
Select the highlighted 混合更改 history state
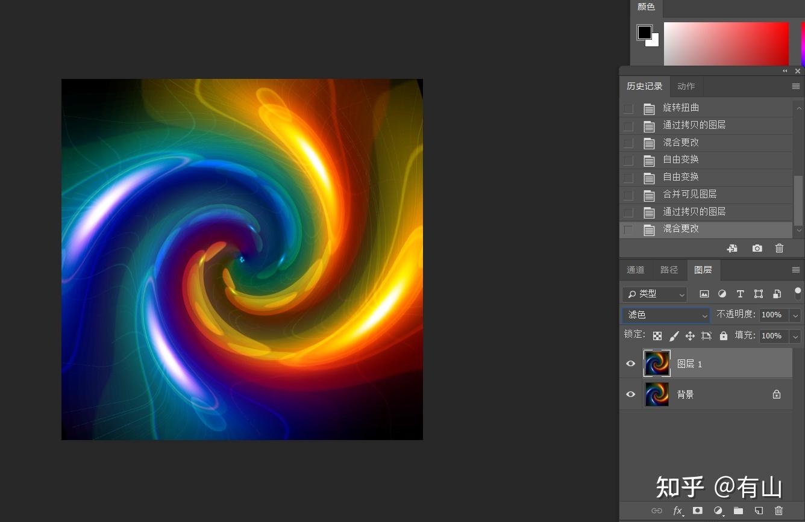click(706, 229)
